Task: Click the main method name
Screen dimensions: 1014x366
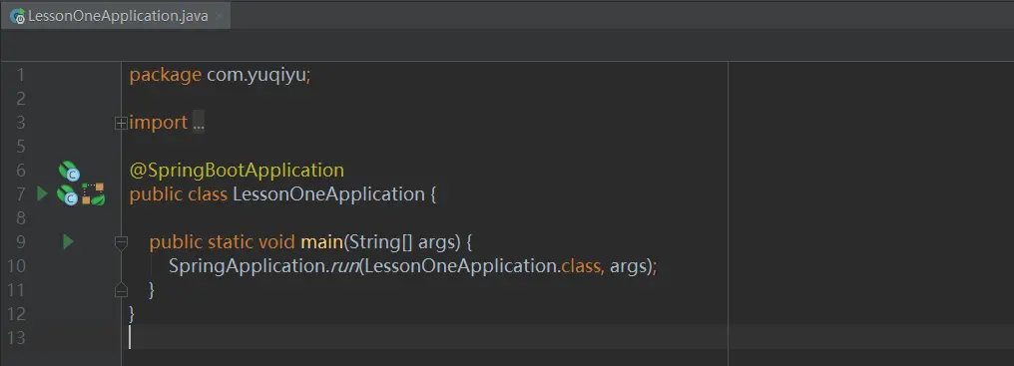Action: (x=321, y=242)
